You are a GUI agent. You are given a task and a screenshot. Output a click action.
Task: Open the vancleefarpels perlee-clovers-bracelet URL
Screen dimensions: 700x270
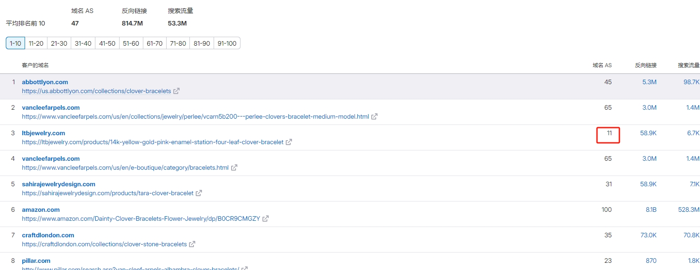point(195,116)
